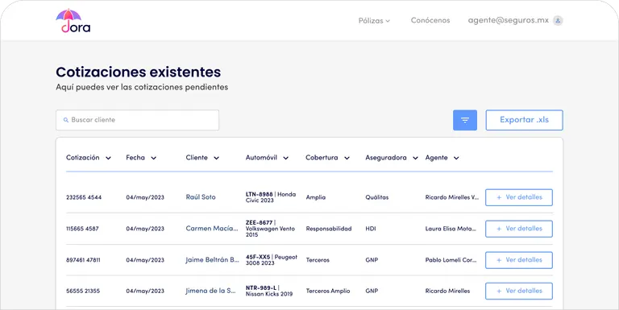The height and width of the screenshot is (310, 619).
Task: Sort by Cliente column arrow
Action: coord(216,158)
